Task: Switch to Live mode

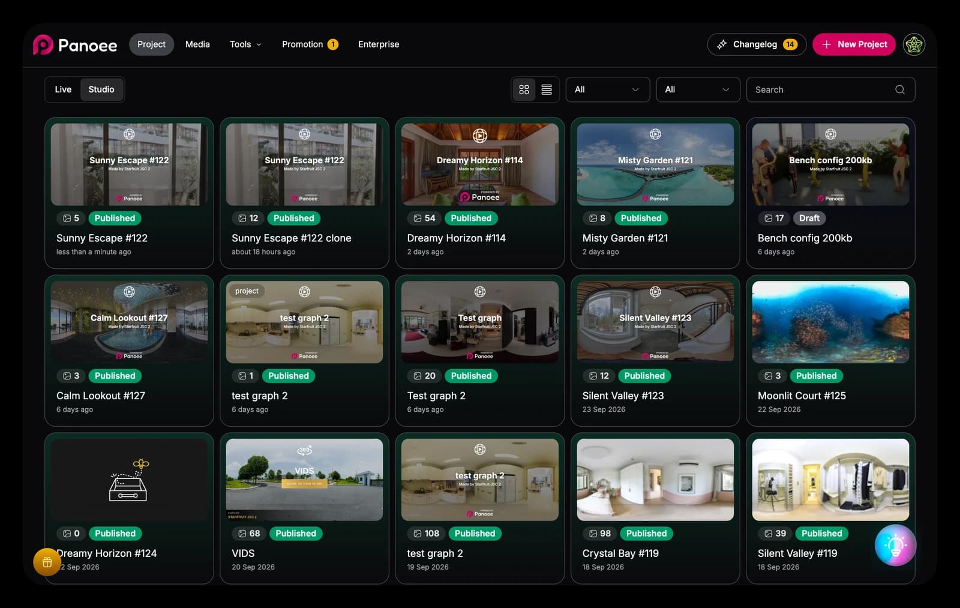Action: point(63,89)
